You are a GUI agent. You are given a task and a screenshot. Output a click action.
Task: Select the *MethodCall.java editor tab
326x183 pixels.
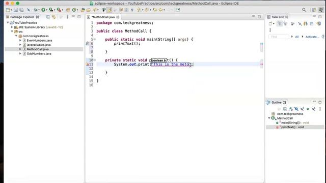click(x=103, y=17)
